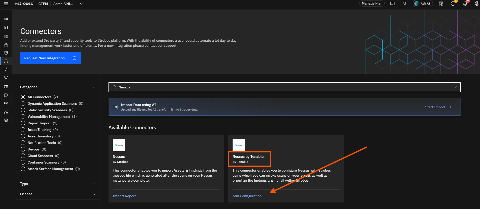Select the Issue Tracking category

pyautogui.click(x=23, y=130)
